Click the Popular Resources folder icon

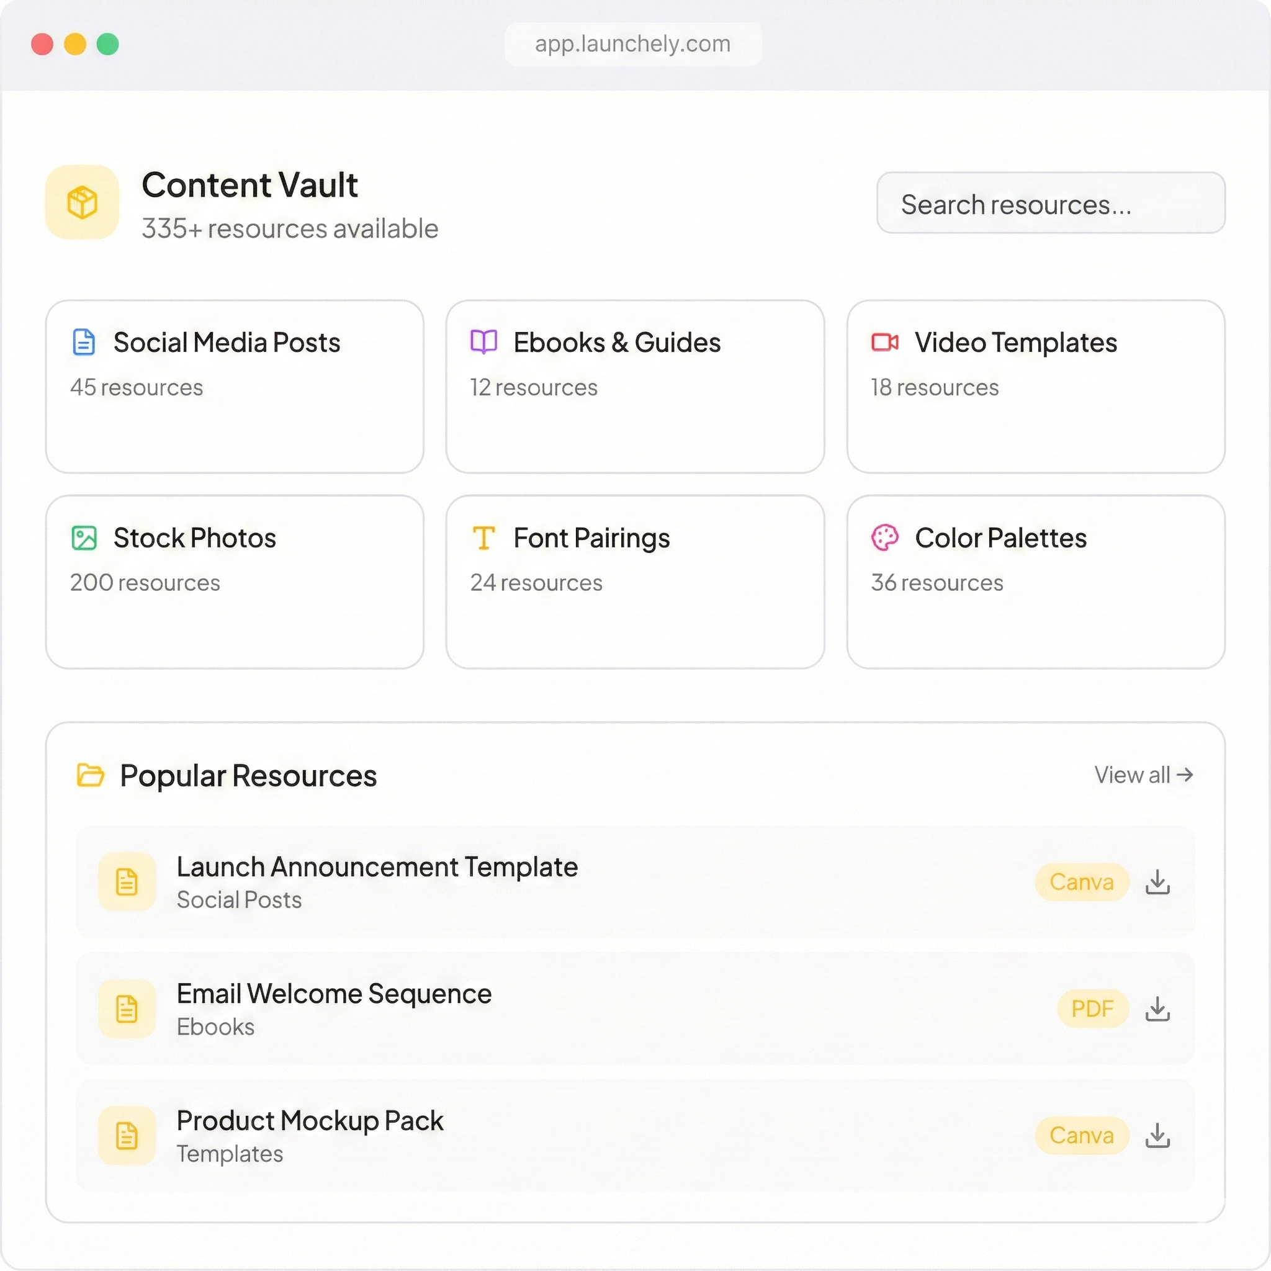coord(91,775)
